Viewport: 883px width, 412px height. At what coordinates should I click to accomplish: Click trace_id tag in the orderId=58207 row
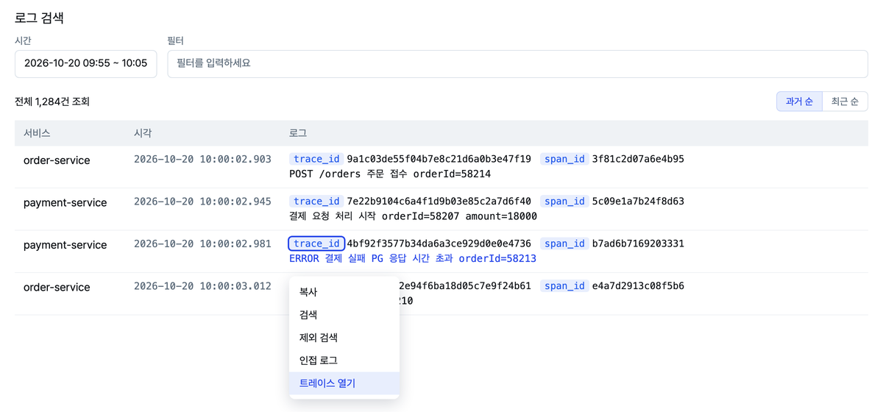tap(316, 201)
